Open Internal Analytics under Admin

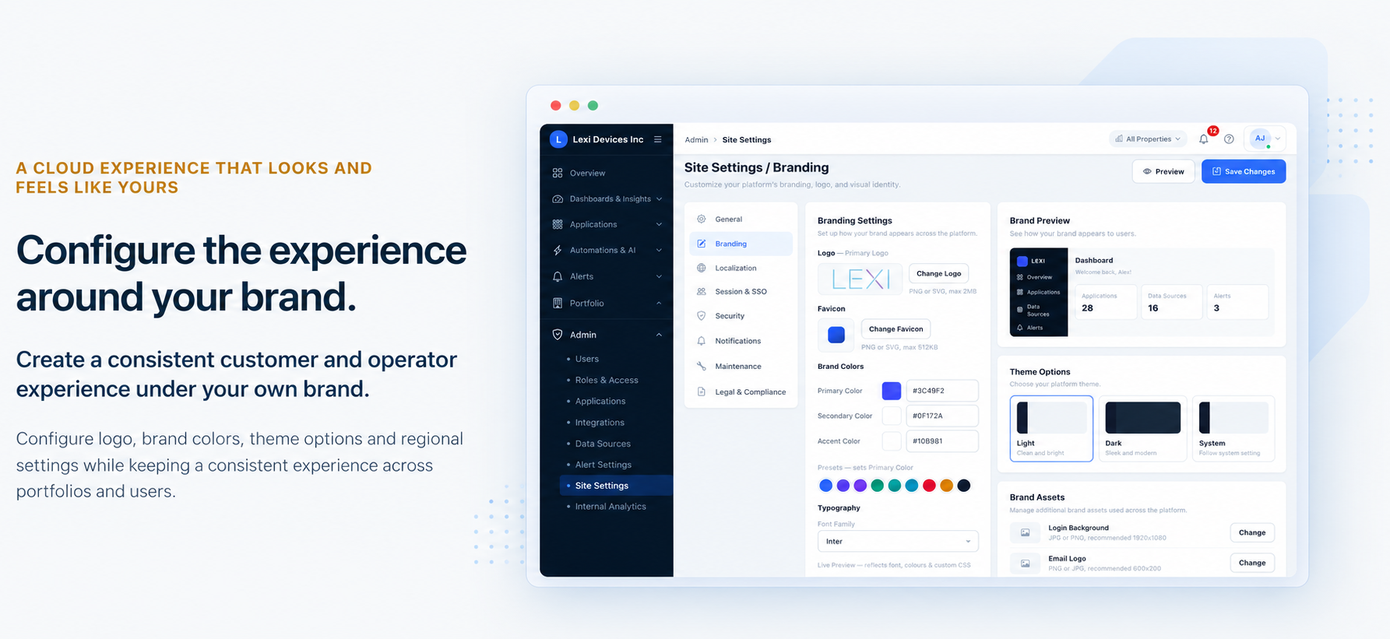611,506
